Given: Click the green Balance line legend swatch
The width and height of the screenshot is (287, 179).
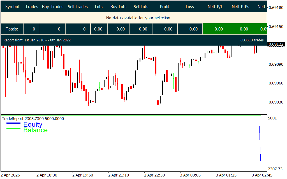Looking at the screenshot, I should (13, 129).
